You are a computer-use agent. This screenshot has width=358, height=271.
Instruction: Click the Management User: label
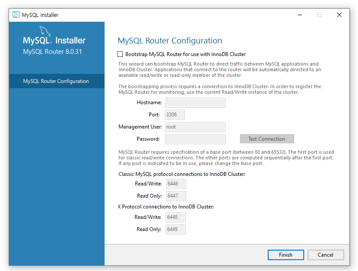(x=140, y=127)
